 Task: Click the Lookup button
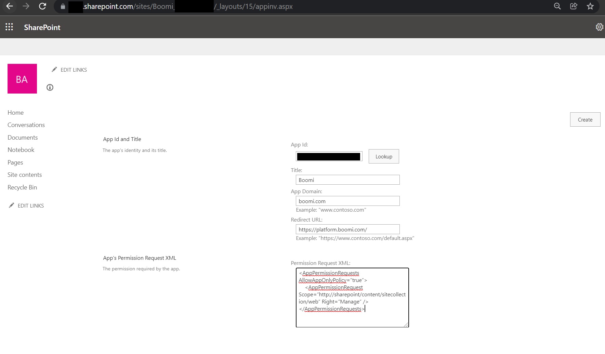pos(383,156)
